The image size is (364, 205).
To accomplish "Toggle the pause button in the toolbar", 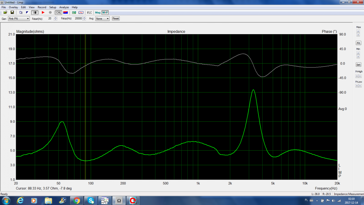I will 35,13.
